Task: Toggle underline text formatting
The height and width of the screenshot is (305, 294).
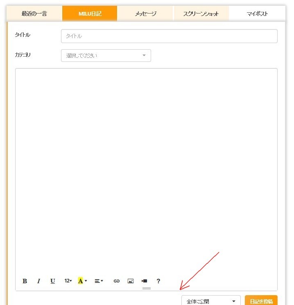Action: tap(52, 281)
